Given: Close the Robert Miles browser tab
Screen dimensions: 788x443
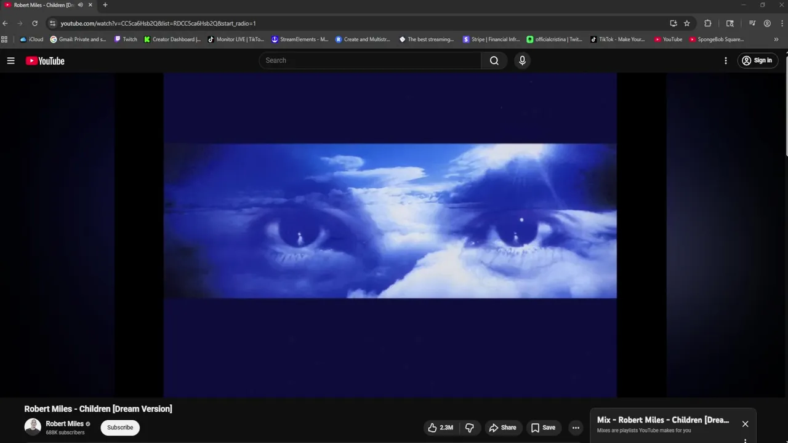Looking at the screenshot, I should pos(90,5).
